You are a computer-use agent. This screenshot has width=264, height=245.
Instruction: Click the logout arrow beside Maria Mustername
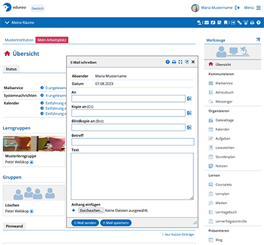(237, 8)
